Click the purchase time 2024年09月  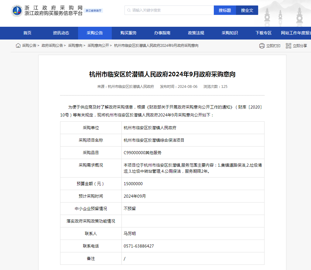pyautogui.click(x=135, y=196)
